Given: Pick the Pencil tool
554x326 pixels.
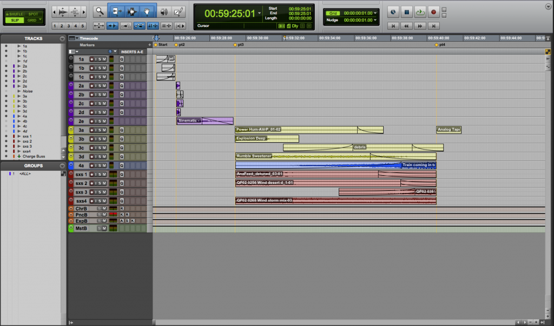Looking at the screenshot, I should point(179,12).
